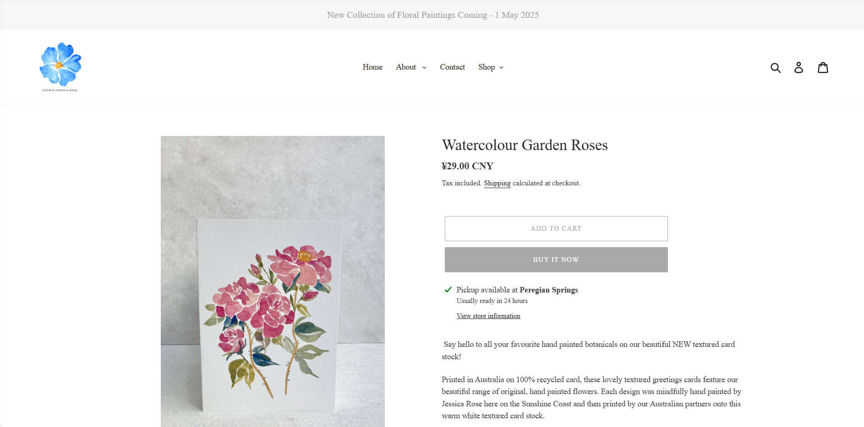
Task: Open the About menu
Action: click(406, 67)
